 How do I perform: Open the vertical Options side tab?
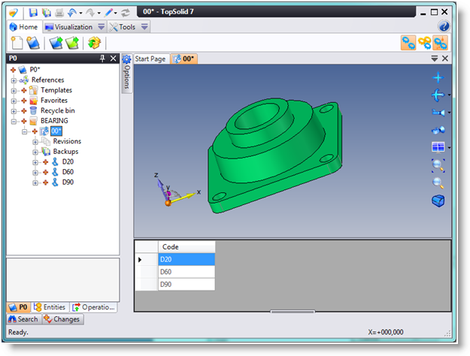pos(127,77)
